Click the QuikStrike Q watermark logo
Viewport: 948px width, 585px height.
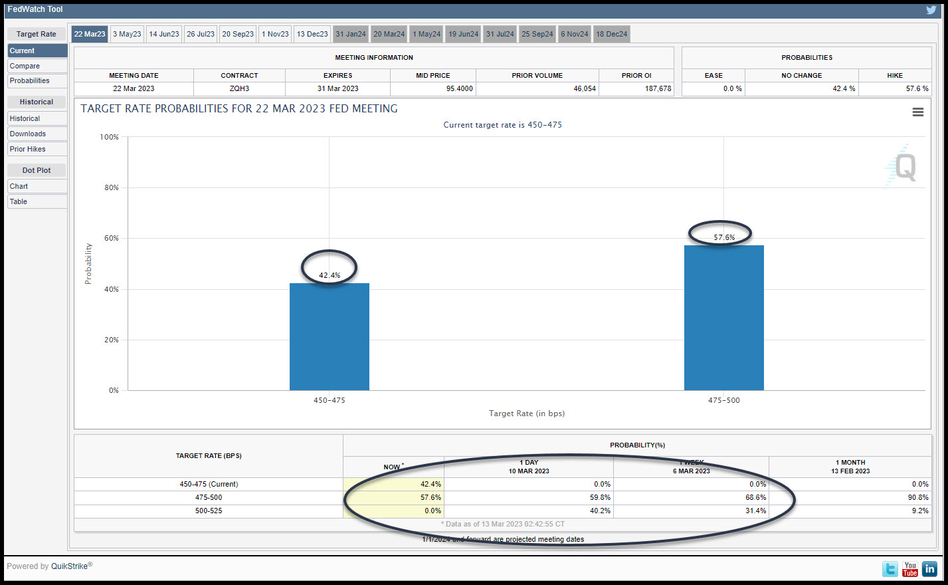click(902, 165)
